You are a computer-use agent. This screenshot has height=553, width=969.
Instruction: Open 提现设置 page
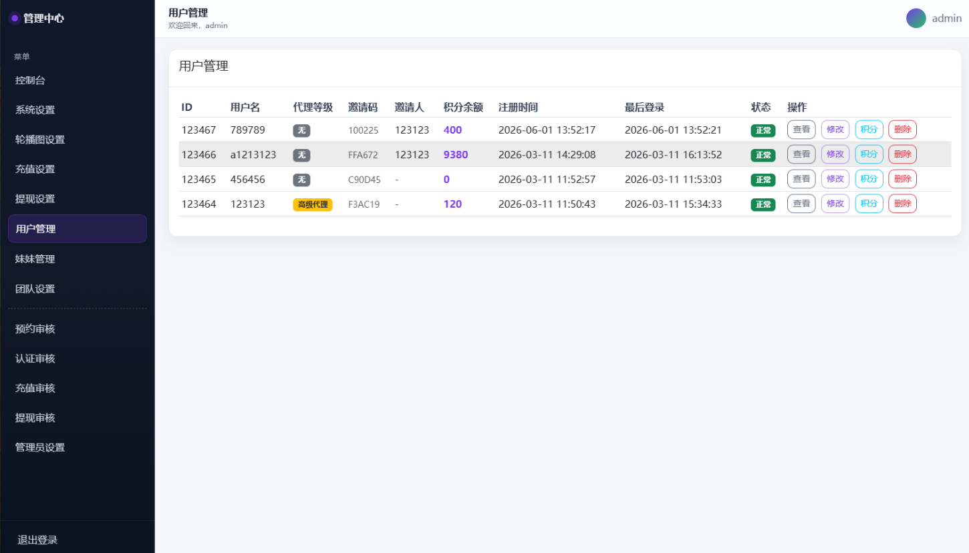pyautogui.click(x=78, y=198)
